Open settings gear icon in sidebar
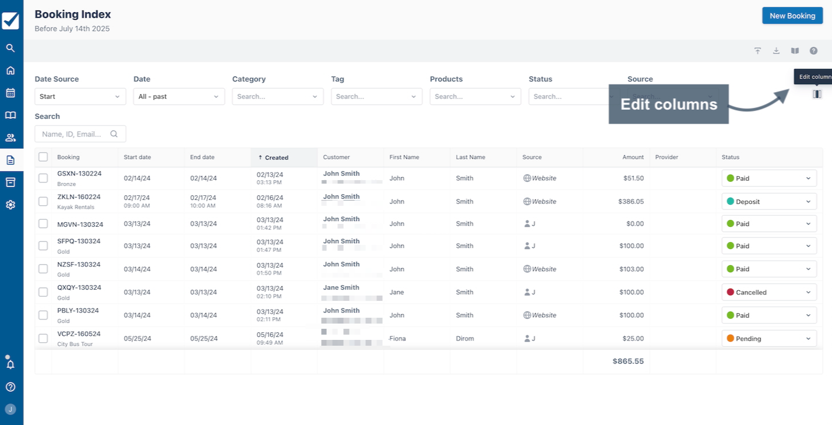The height and width of the screenshot is (425, 832). click(x=10, y=205)
